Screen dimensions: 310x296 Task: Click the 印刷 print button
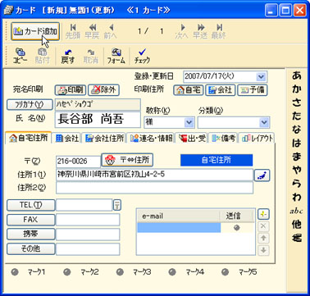71,90
